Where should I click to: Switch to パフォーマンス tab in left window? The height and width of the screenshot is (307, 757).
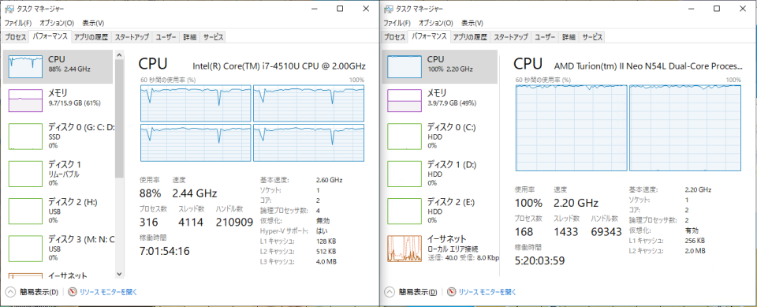click(50, 36)
